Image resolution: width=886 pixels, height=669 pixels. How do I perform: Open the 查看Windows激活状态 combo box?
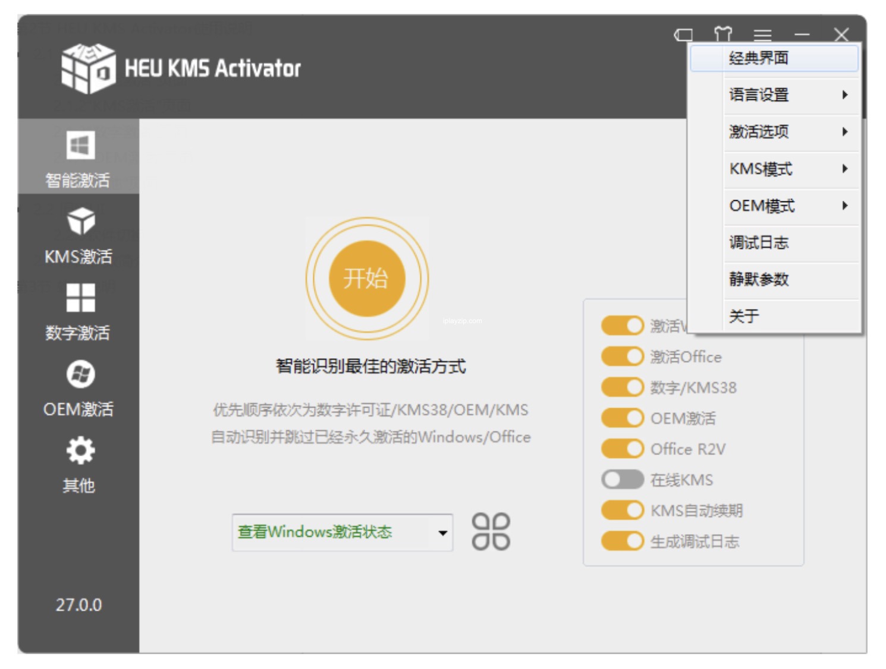[x=343, y=532]
